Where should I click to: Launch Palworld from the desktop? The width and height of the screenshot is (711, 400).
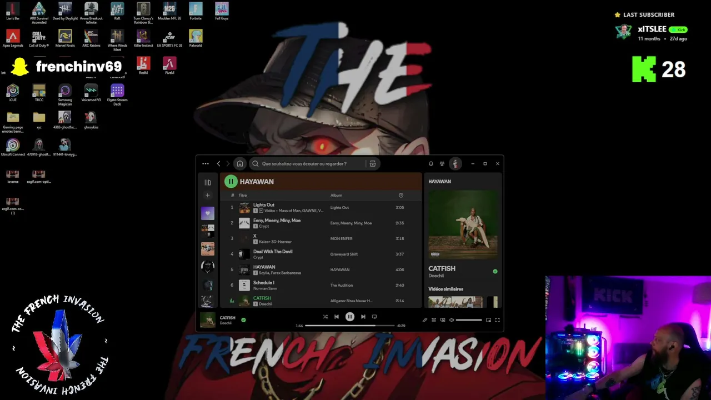tap(196, 39)
